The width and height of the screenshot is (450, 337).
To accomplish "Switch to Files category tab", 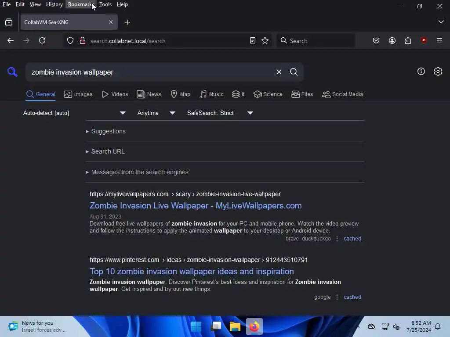I will coord(302,94).
